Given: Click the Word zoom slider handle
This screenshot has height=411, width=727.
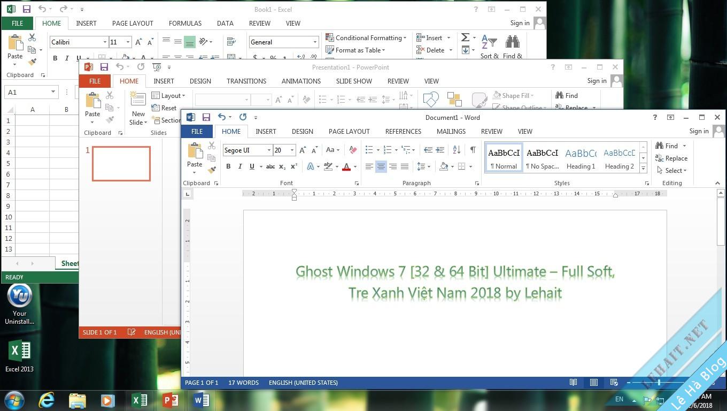Looking at the screenshot, I should pos(659,383).
